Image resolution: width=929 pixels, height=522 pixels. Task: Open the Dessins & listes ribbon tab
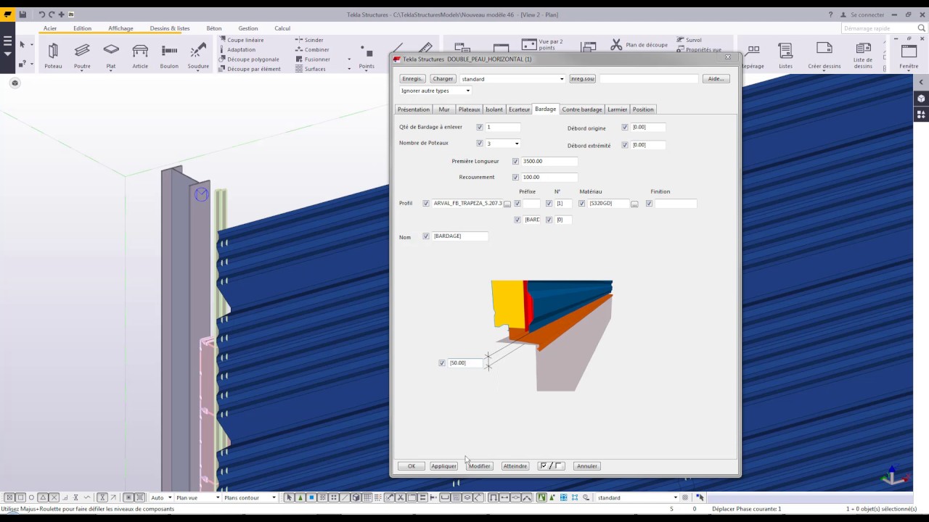170,28
